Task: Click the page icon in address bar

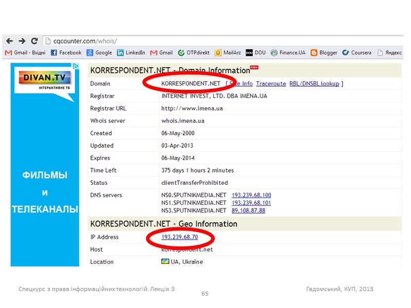Action: point(48,41)
